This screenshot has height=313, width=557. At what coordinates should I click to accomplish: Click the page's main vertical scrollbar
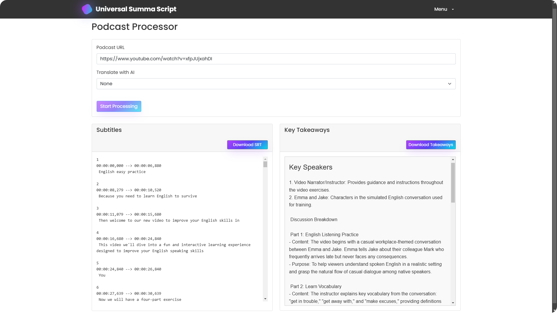pyautogui.click(x=554, y=156)
